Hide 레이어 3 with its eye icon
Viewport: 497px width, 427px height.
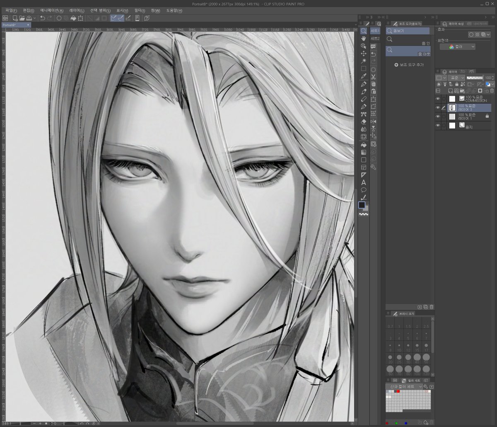[438, 108]
